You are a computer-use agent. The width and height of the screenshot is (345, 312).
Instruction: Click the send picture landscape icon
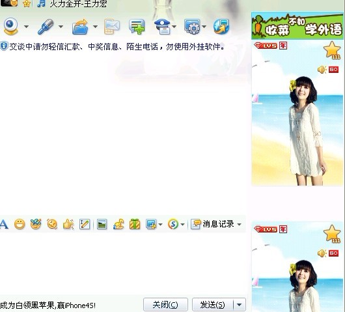coord(102,224)
